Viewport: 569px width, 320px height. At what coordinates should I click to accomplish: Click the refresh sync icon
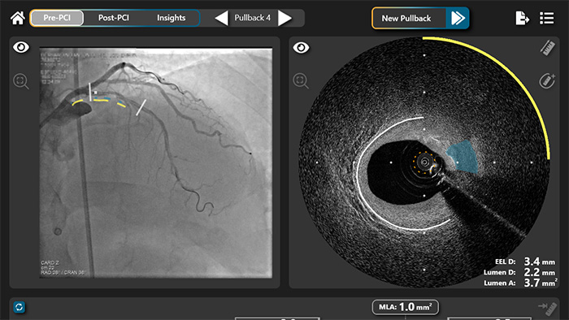(20, 307)
